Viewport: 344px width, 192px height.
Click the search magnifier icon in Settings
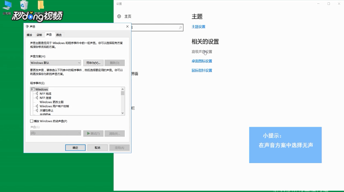(180, 28)
